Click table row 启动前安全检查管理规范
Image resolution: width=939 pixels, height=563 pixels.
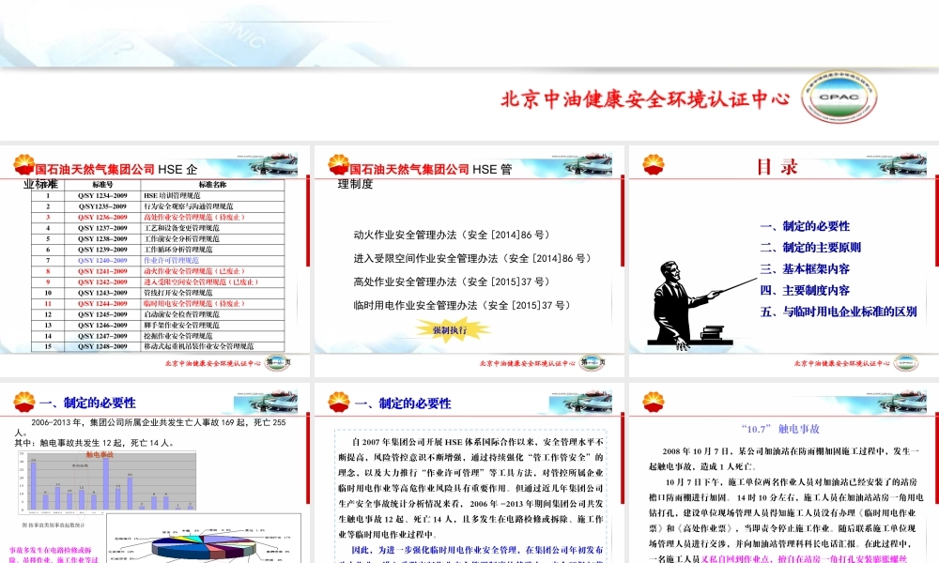pos(158,314)
